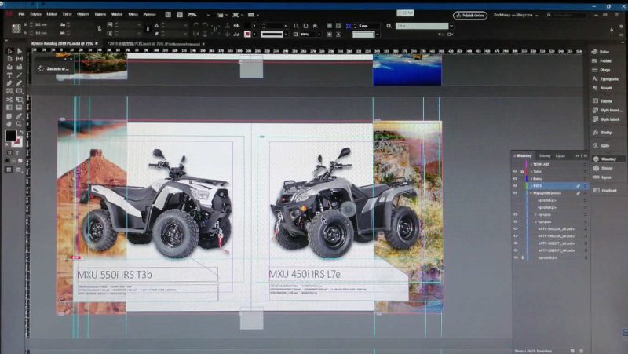The width and height of the screenshot is (628, 354).
Task: Toggle visibility of Mapa podstawowa layer
Action: [x=516, y=193]
